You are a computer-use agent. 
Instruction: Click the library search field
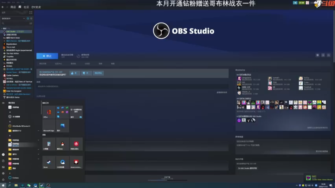pos(15,23)
